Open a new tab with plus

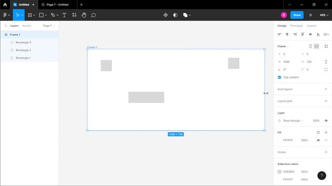pos(81,5)
